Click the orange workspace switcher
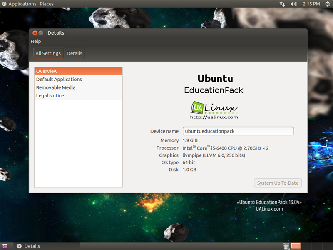333x250 pixels. (x=296, y=246)
